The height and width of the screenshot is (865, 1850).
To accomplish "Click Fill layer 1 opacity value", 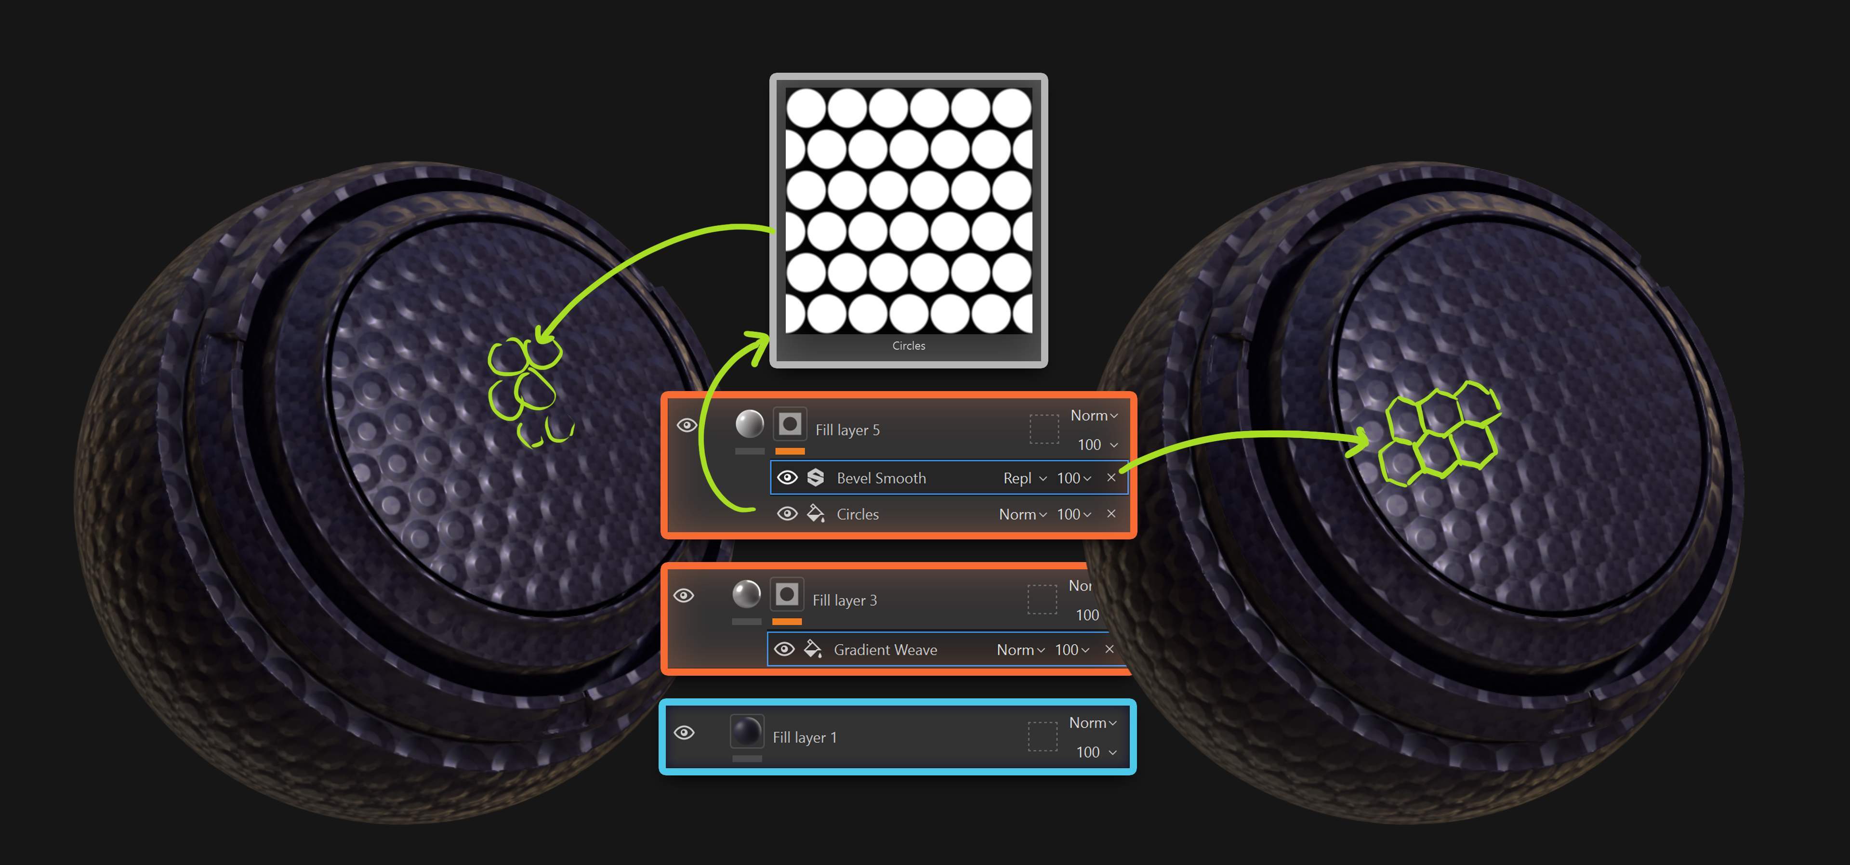I will [x=1088, y=752].
